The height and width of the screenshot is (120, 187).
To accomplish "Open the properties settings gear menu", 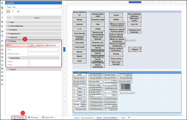I will (x=19, y=11).
